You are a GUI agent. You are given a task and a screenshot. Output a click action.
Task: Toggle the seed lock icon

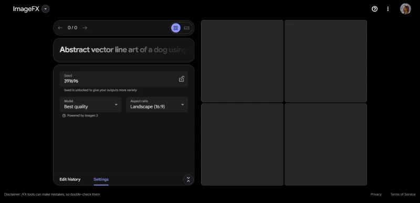click(181, 79)
